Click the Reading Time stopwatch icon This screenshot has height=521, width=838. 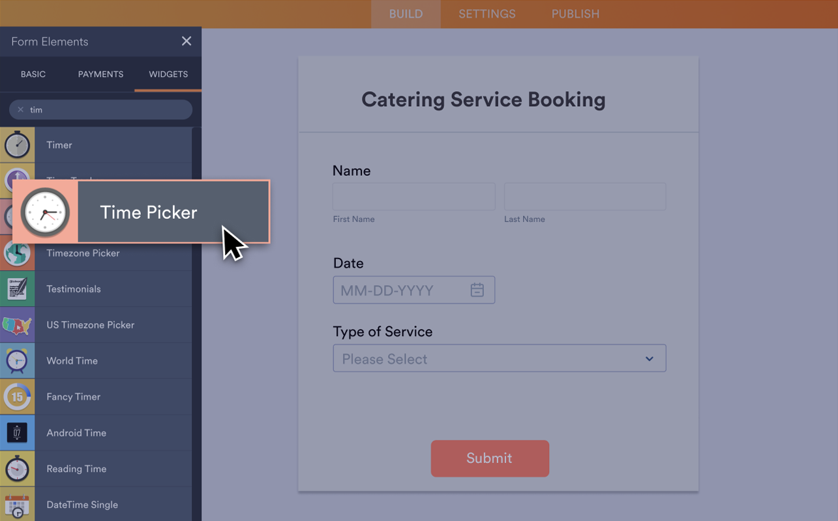click(x=16, y=468)
